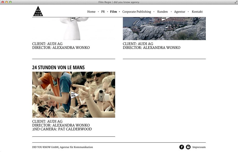
Task: Open the Impressum link
Action: pyautogui.click(x=199, y=147)
